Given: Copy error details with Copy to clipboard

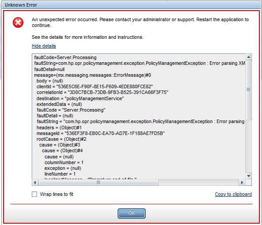Looking at the screenshot, I should [233, 194].
